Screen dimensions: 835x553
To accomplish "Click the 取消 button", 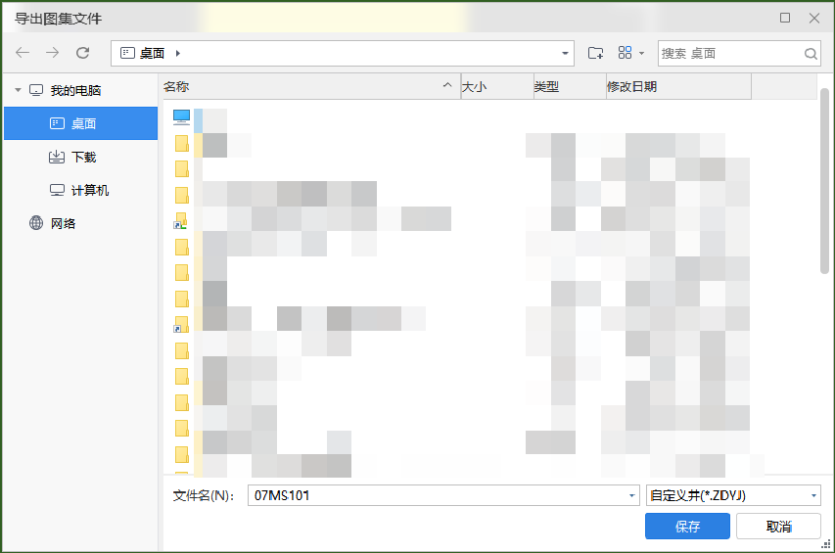I will pos(778,527).
